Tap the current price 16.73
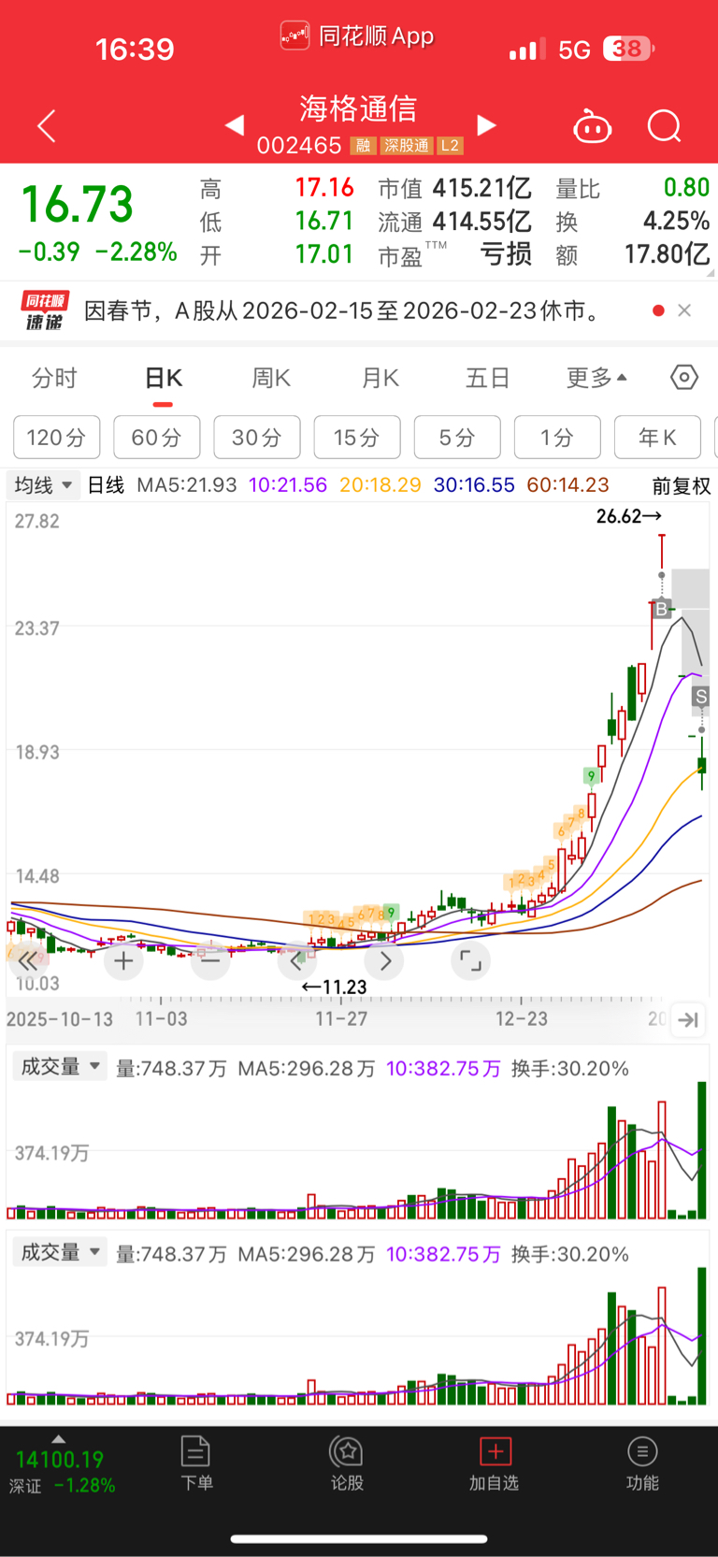Image resolution: width=718 pixels, height=1557 pixels. point(78,204)
